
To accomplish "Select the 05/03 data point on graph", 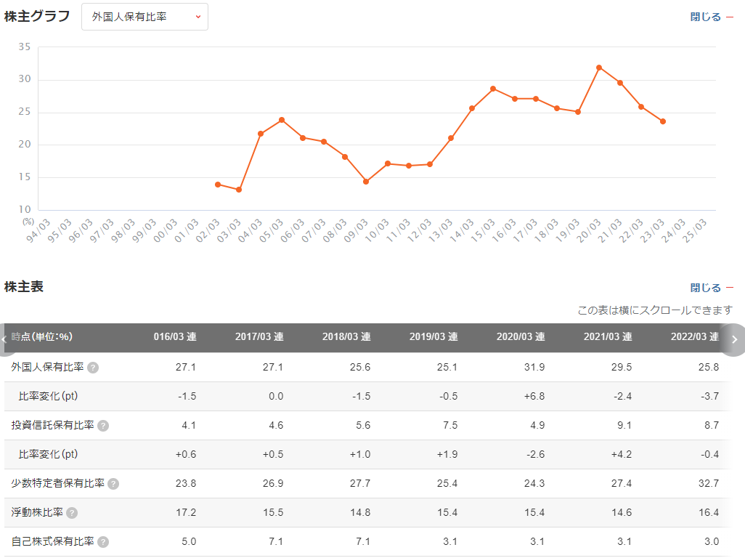I will (282, 120).
